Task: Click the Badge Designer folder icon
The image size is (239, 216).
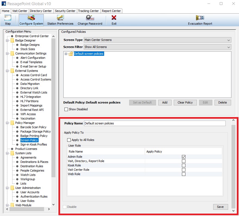Action: pyautogui.click(x=12, y=40)
